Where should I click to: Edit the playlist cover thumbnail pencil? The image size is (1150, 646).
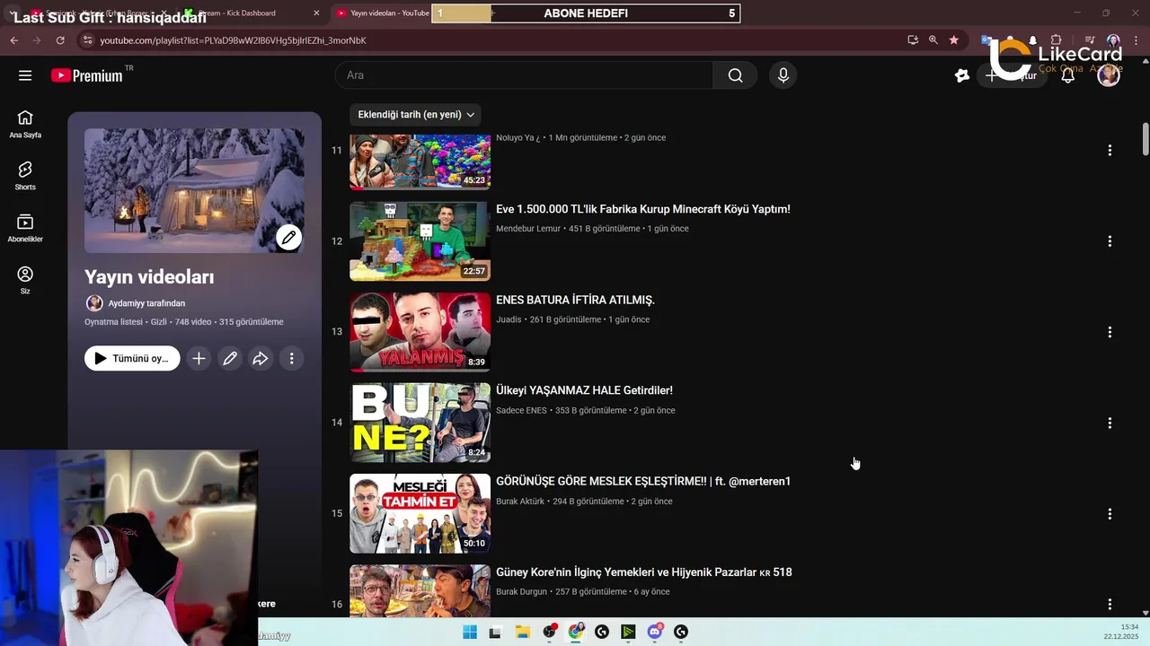coord(288,237)
